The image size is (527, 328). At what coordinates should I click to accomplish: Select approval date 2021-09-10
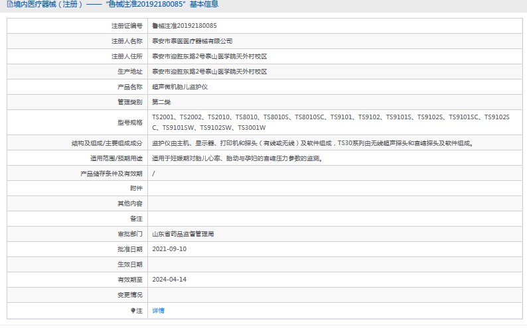pos(169,249)
